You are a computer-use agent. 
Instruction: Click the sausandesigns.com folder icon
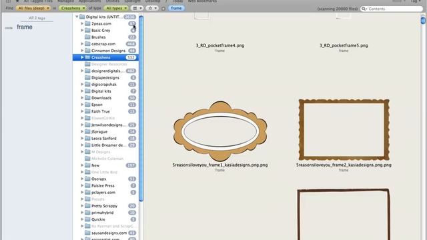tap(87, 233)
